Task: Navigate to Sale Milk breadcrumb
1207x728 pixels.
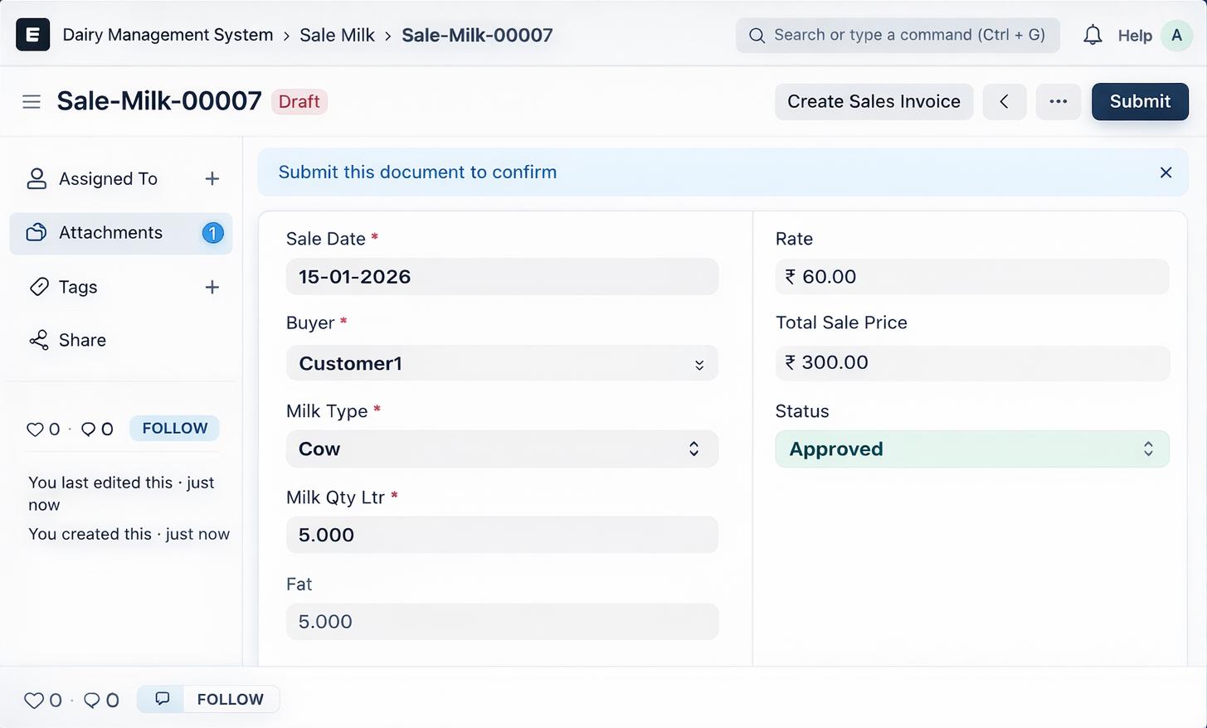Action: coord(337,35)
